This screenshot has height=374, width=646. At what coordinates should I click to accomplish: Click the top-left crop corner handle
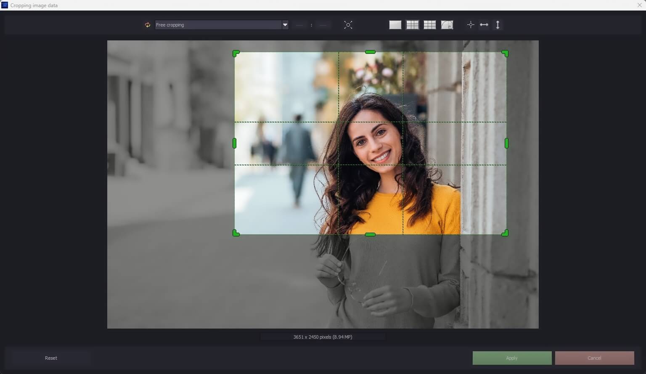[x=236, y=53]
